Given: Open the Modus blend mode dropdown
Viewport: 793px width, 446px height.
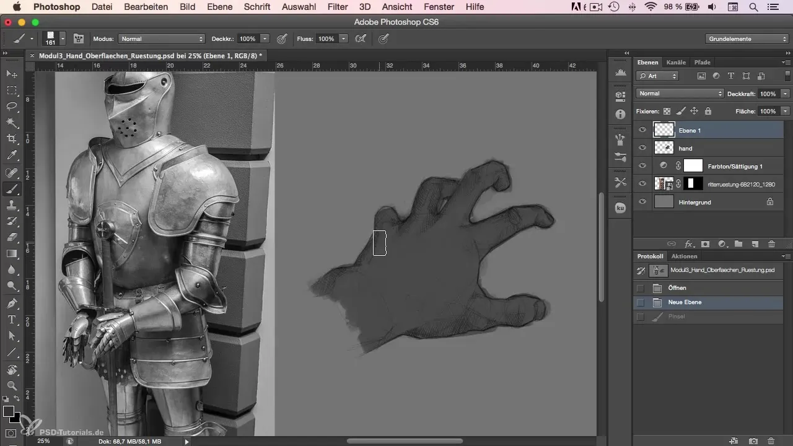Looking at the screenshot, I should (161, 38).
